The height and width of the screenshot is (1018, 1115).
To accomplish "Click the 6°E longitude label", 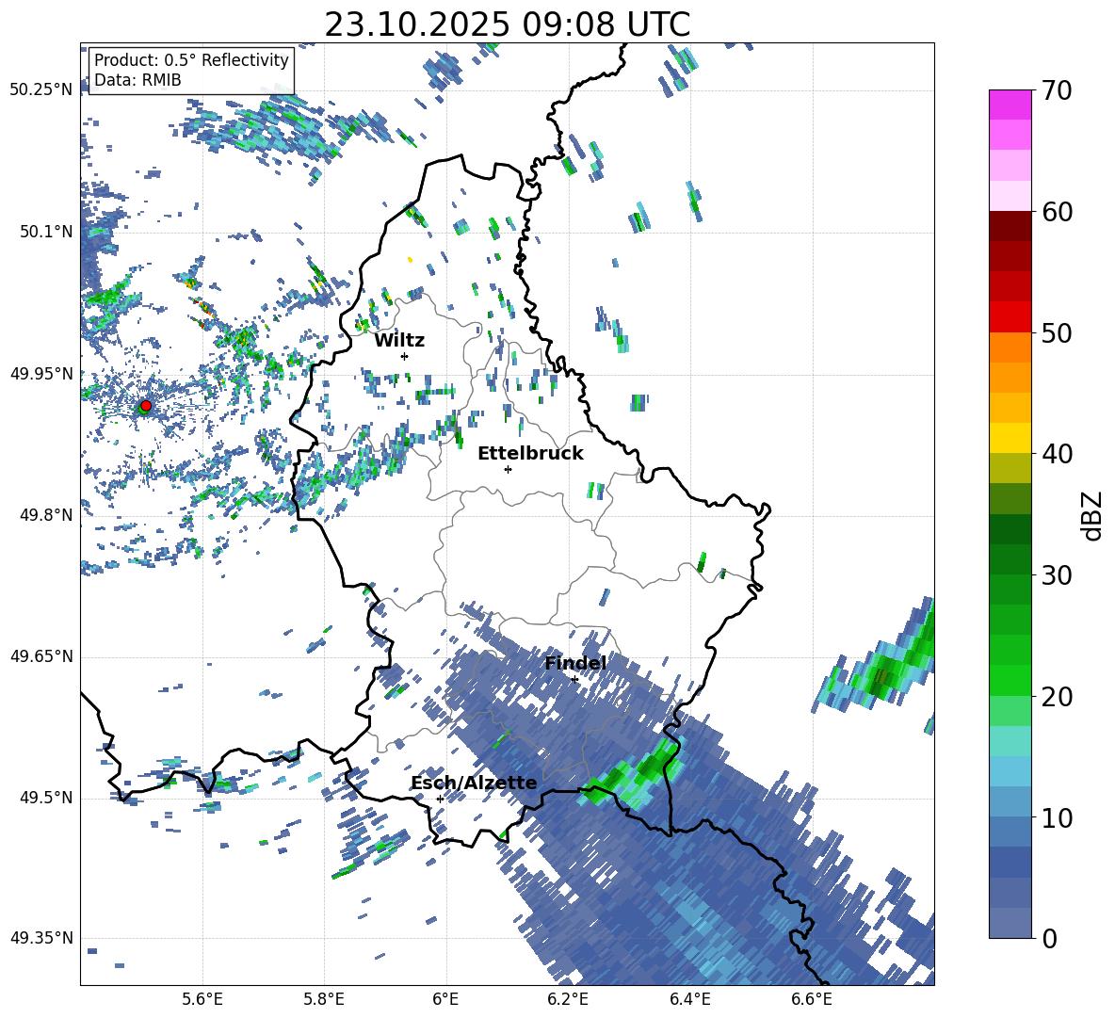I will [x=445, y=999].
